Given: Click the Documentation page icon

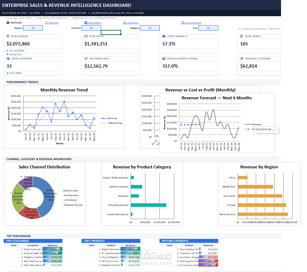Looking at the screenshot, I should 183,22.
